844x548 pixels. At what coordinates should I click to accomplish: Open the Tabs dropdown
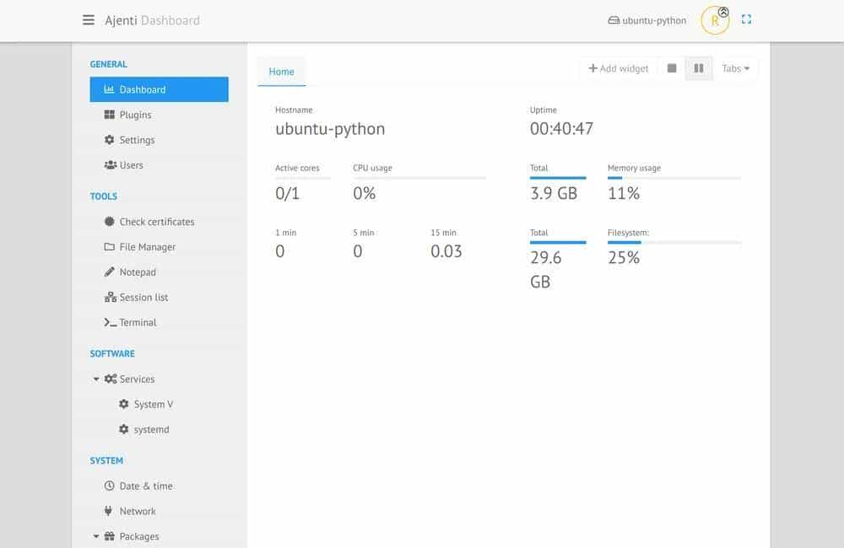[x=735, y=68]
